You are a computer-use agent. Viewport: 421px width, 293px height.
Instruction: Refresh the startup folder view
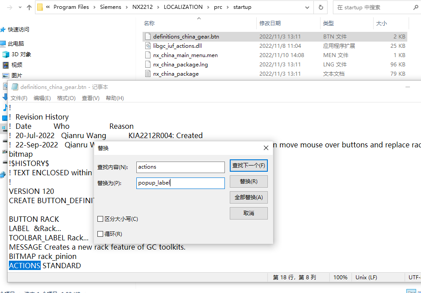[321, 7]
